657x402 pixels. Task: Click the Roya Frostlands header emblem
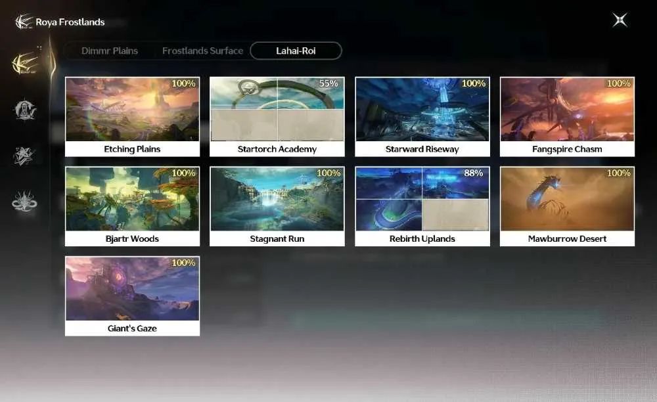coord(24,22)
